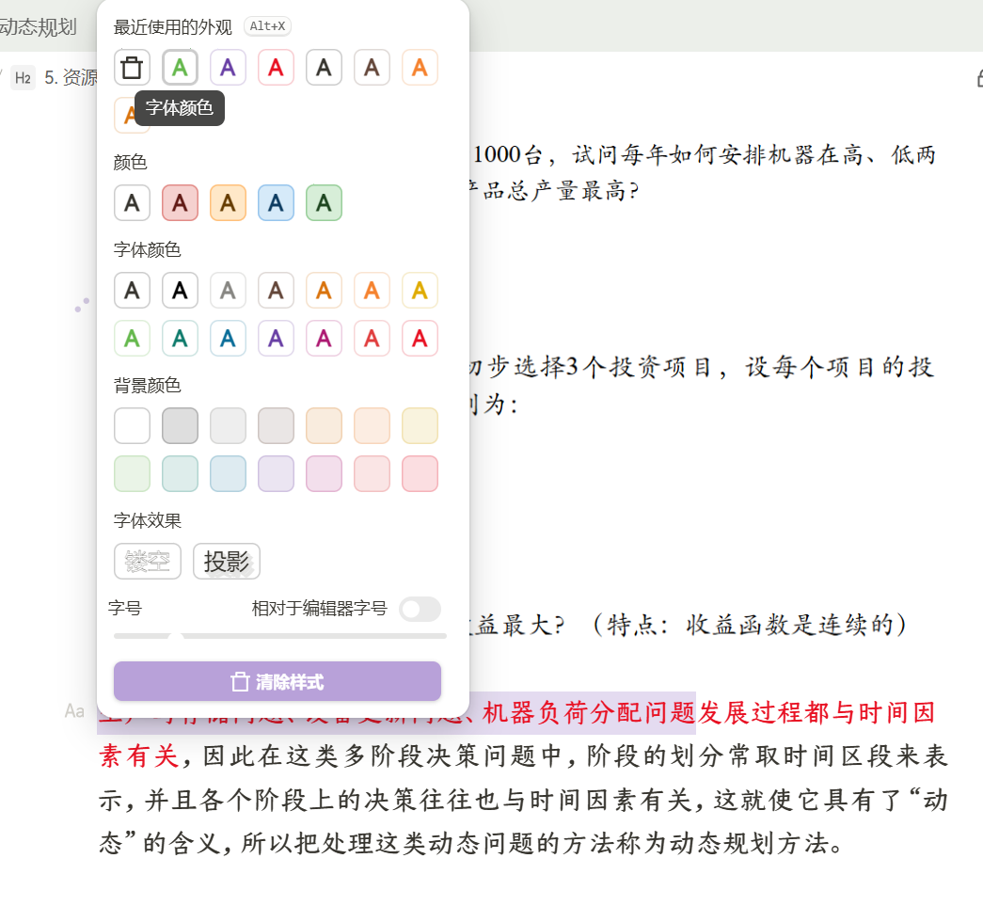
Task: Pick the light purple background color swatch
Action: (x=277, y=473)
